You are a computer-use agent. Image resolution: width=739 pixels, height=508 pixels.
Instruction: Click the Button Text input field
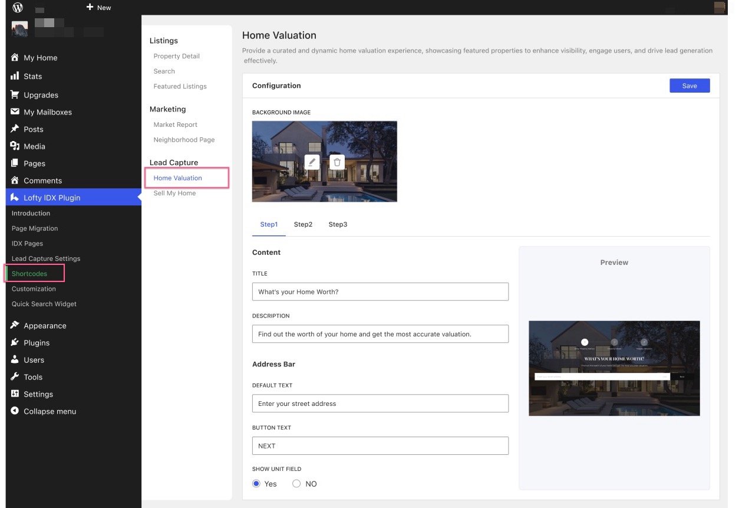[x=380, y=445]
